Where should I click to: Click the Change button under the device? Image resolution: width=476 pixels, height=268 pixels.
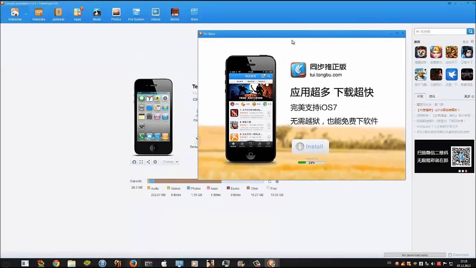click(168, 162)
